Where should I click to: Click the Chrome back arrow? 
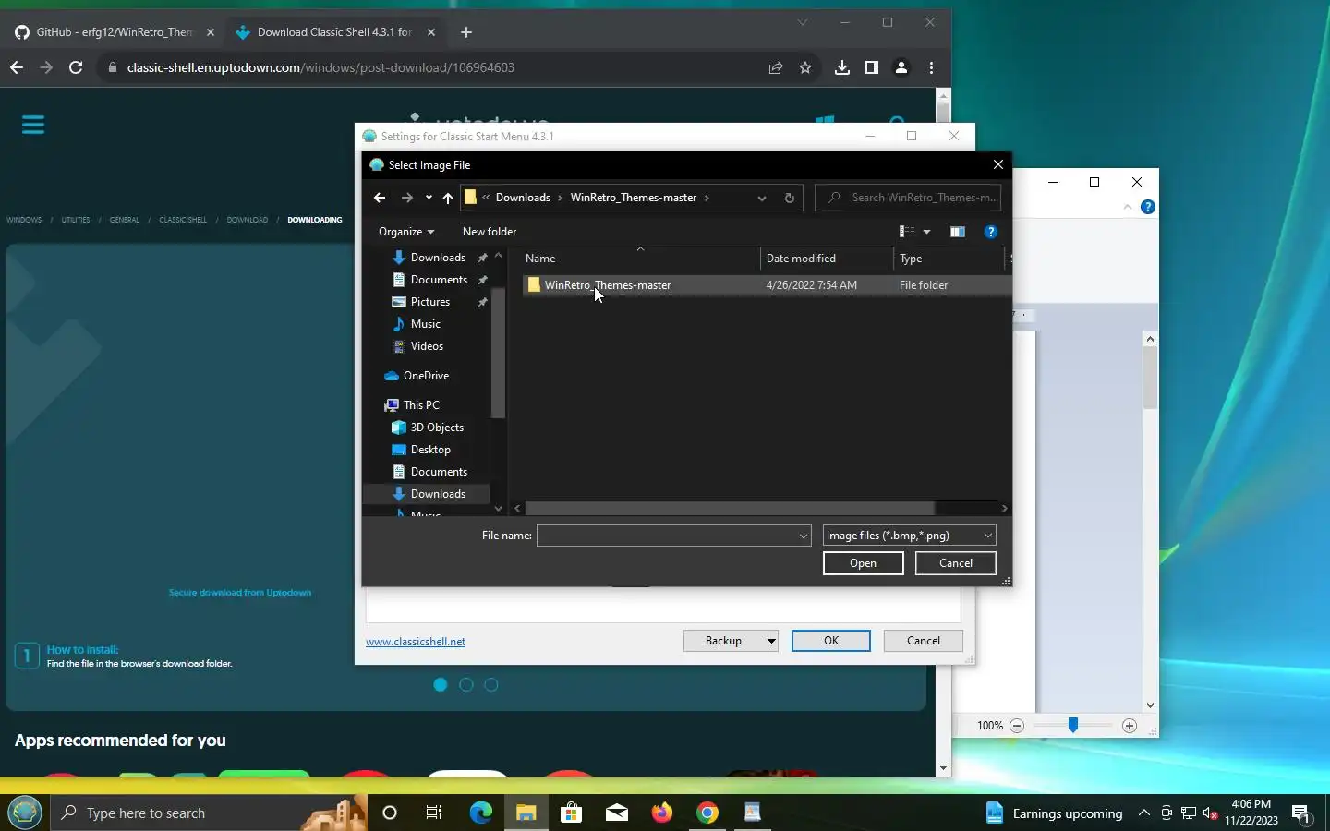[16, 67]
